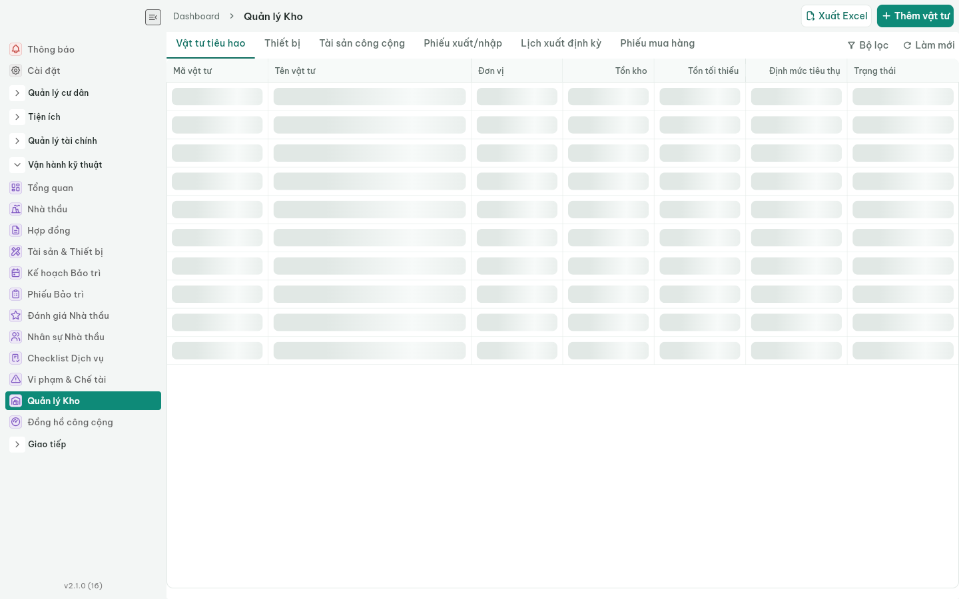Click the Trạng thái column header
The image size is (959, 599).
tap(902, 71)
